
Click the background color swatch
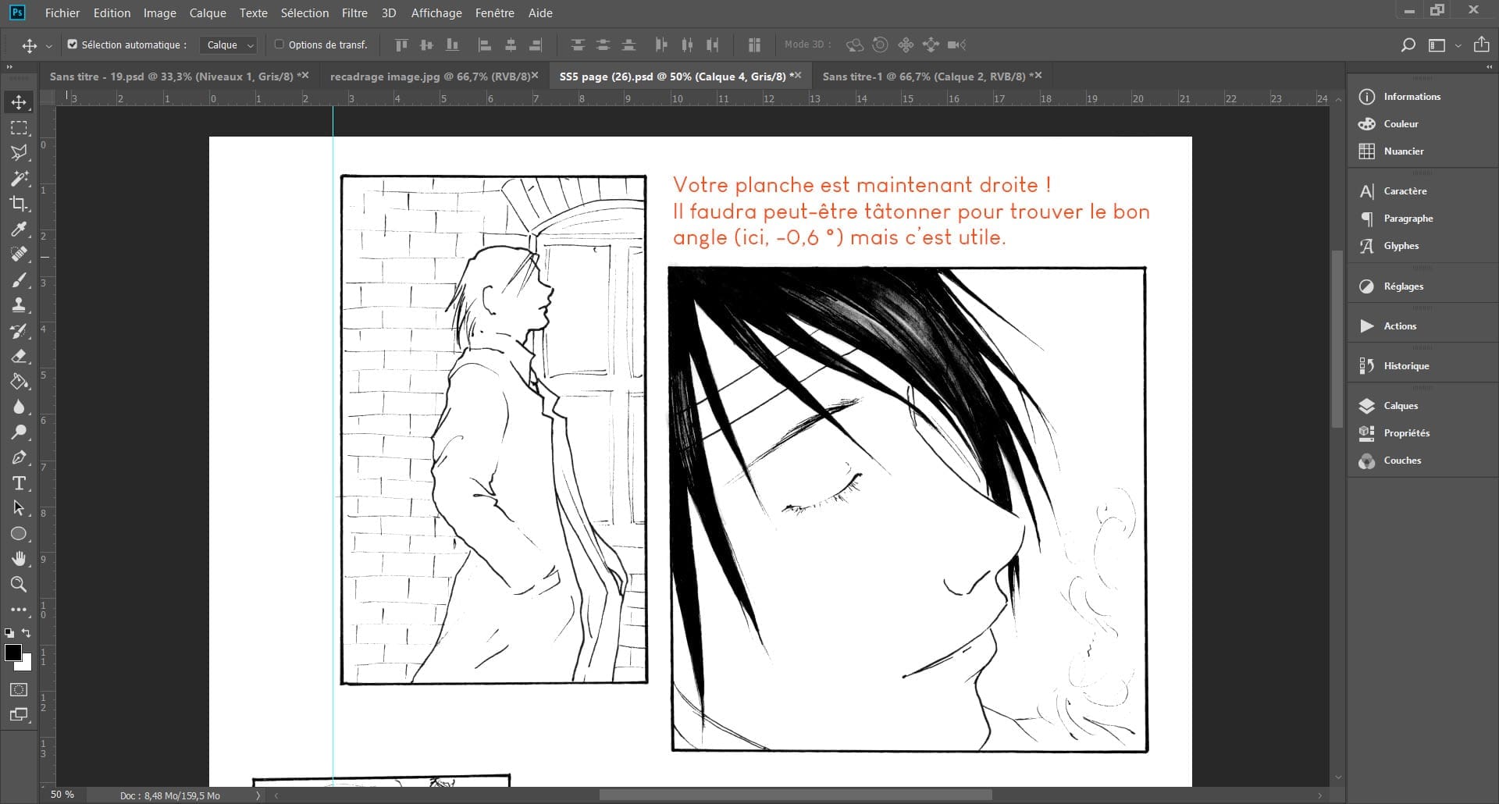pos(26,664)
